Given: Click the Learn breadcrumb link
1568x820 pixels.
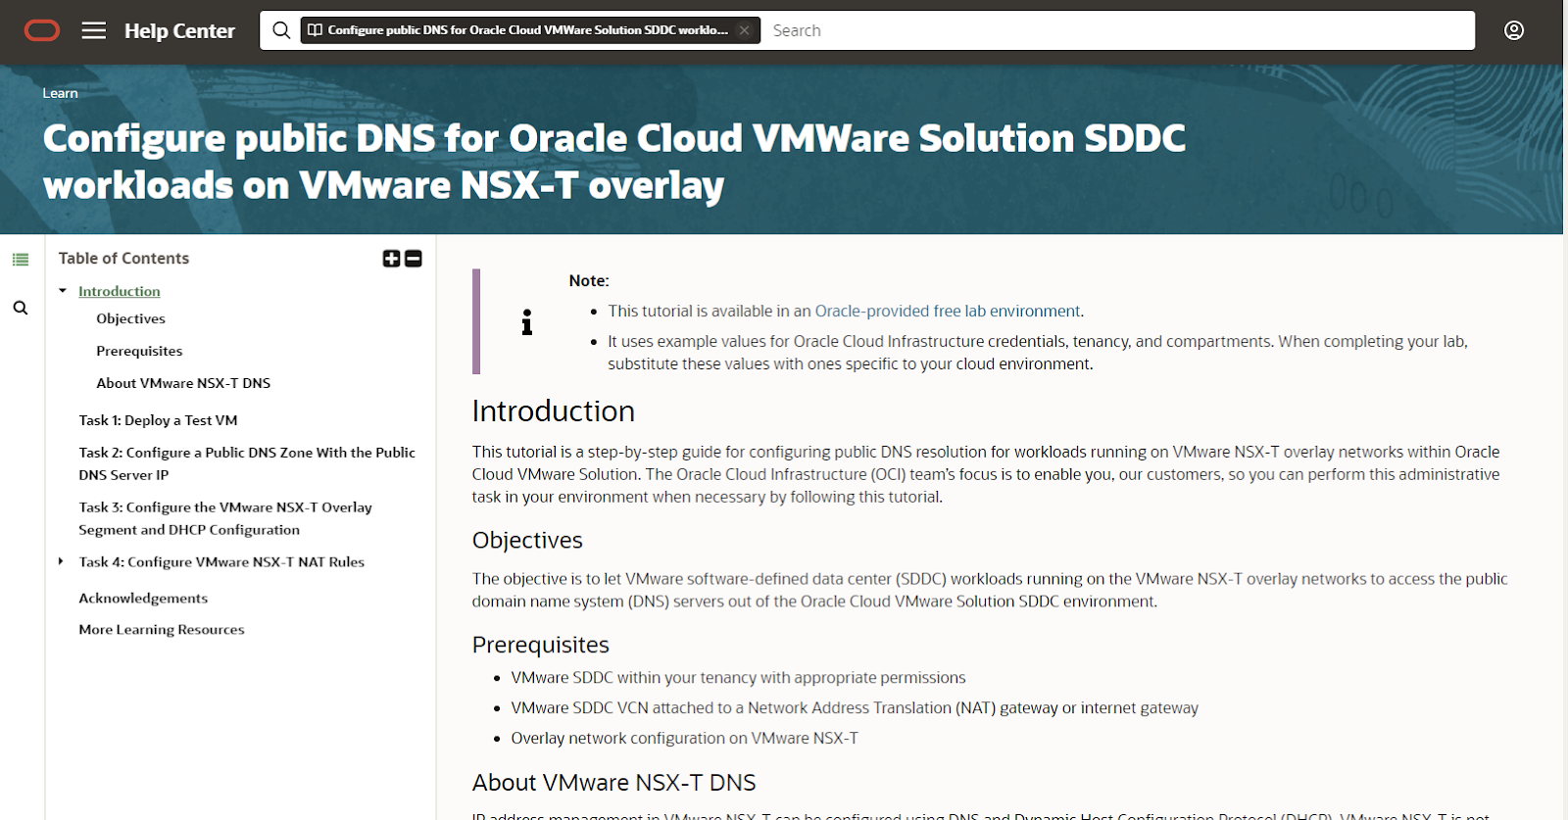Looking at the screenshot, I should pyautogui.click(x=60, y=93).
